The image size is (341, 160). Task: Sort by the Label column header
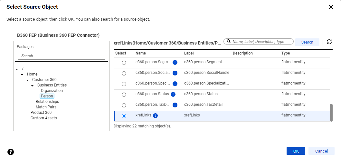pos(189,53)
